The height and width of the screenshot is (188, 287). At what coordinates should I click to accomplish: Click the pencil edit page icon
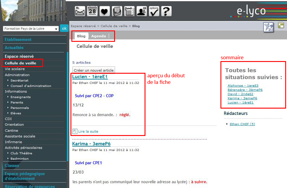coord(268,27)
